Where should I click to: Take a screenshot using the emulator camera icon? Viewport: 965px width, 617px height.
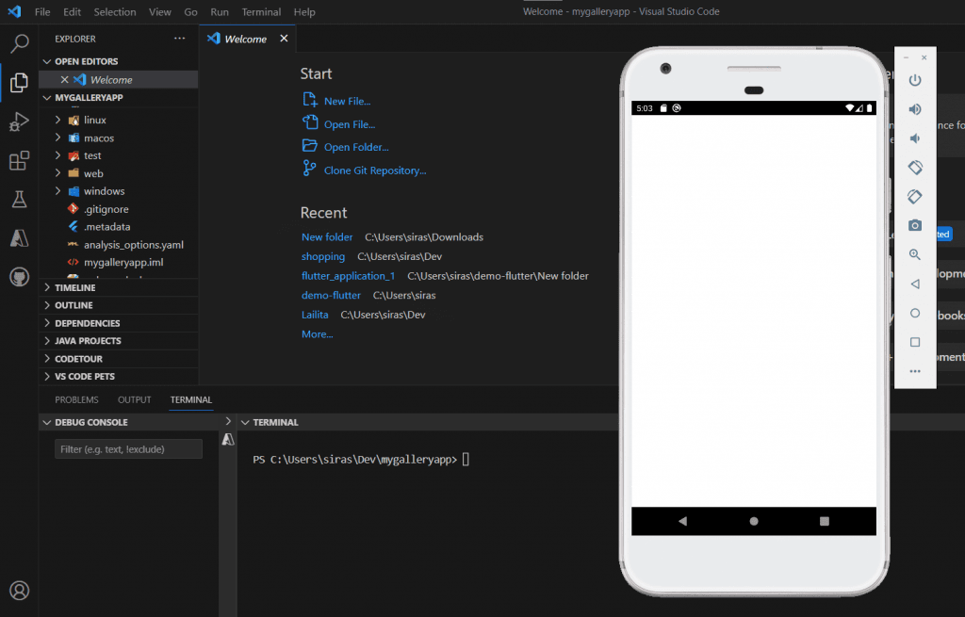(x=913, y=225)
